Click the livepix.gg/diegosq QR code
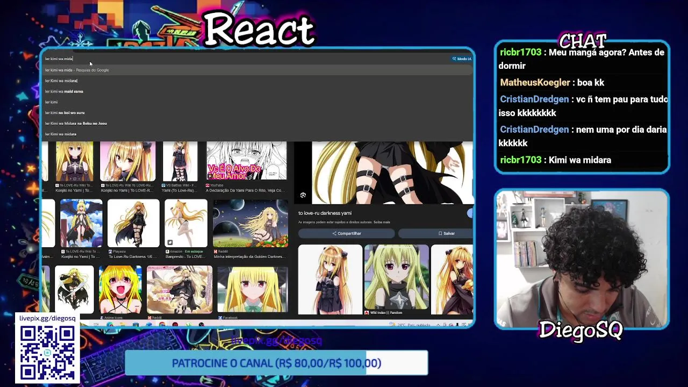 pos(47,353)
